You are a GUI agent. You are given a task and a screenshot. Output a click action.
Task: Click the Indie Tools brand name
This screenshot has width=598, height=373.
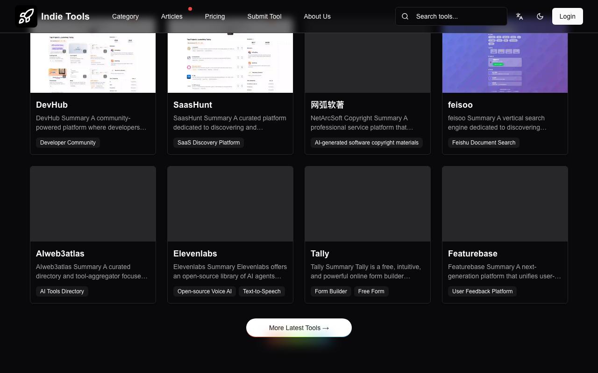point(65,16)
